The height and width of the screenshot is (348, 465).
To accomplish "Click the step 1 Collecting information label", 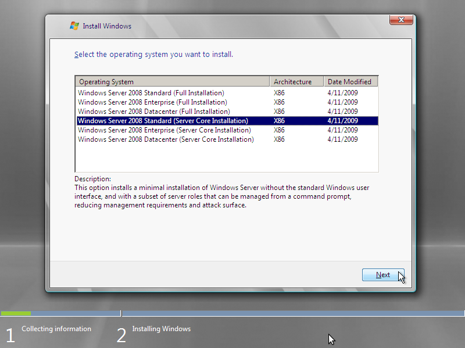I will 56,329.
